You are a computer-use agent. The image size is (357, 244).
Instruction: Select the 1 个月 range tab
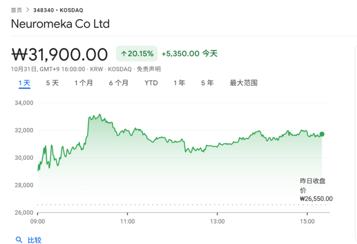pos(83,83)
